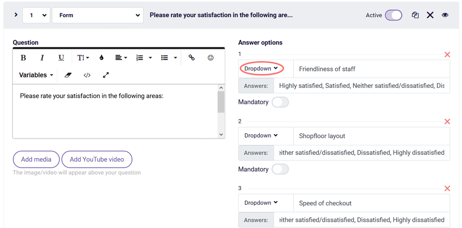Toggle the Active switch off
462x228 pixels.
pos(394,15)
